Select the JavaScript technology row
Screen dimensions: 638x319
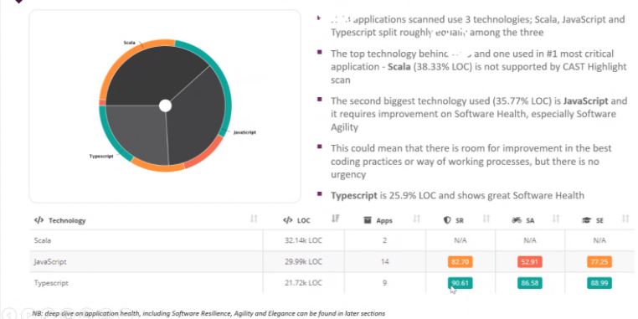tap(330, 261)
